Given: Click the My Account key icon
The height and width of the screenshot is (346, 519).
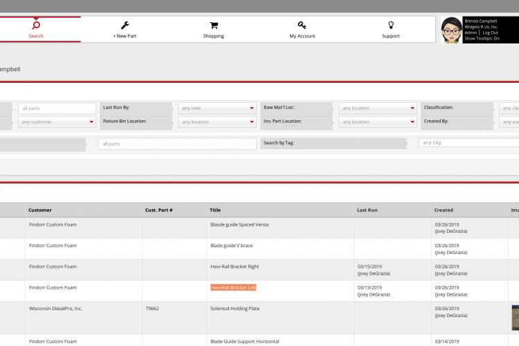Looking at the screenshot, I should tap(302, 25).
